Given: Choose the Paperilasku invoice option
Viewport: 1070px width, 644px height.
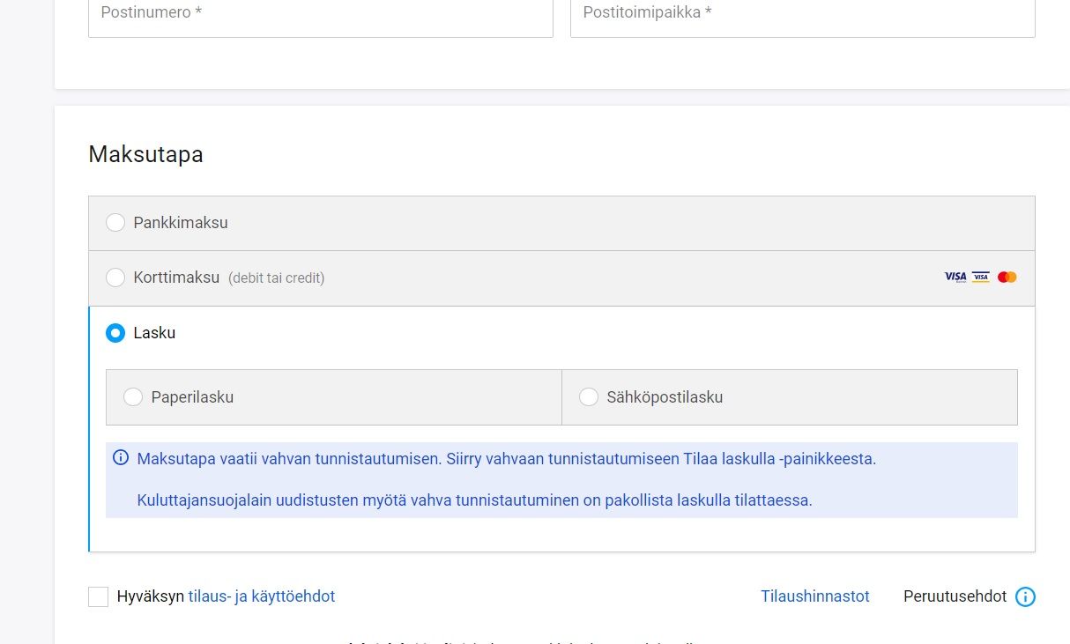Looking at the screenshot, I should 133,396.
